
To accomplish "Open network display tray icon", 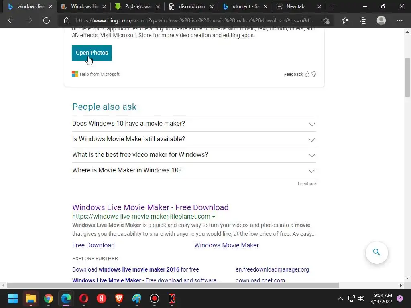I will coord(351,298).
